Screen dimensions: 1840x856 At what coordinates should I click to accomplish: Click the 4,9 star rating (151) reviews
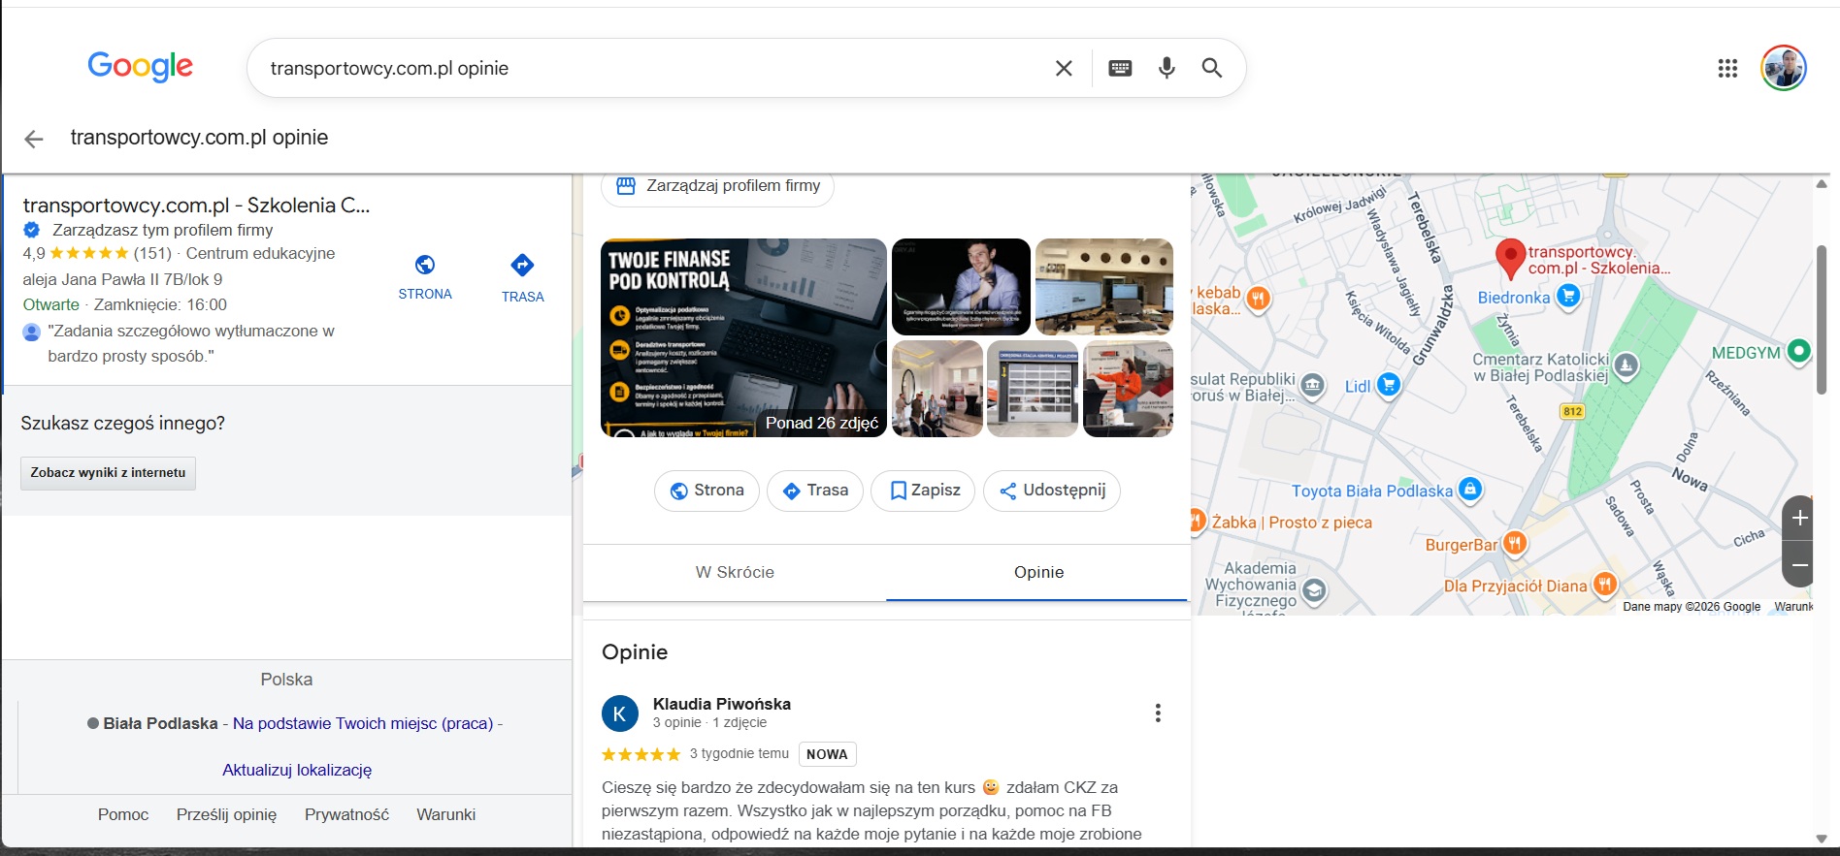pos(97,254)
